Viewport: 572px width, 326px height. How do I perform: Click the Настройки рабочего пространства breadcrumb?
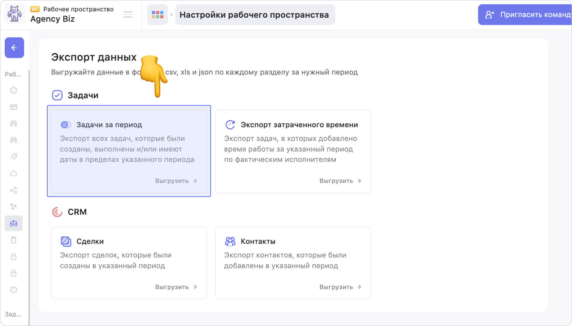(255, 15)
